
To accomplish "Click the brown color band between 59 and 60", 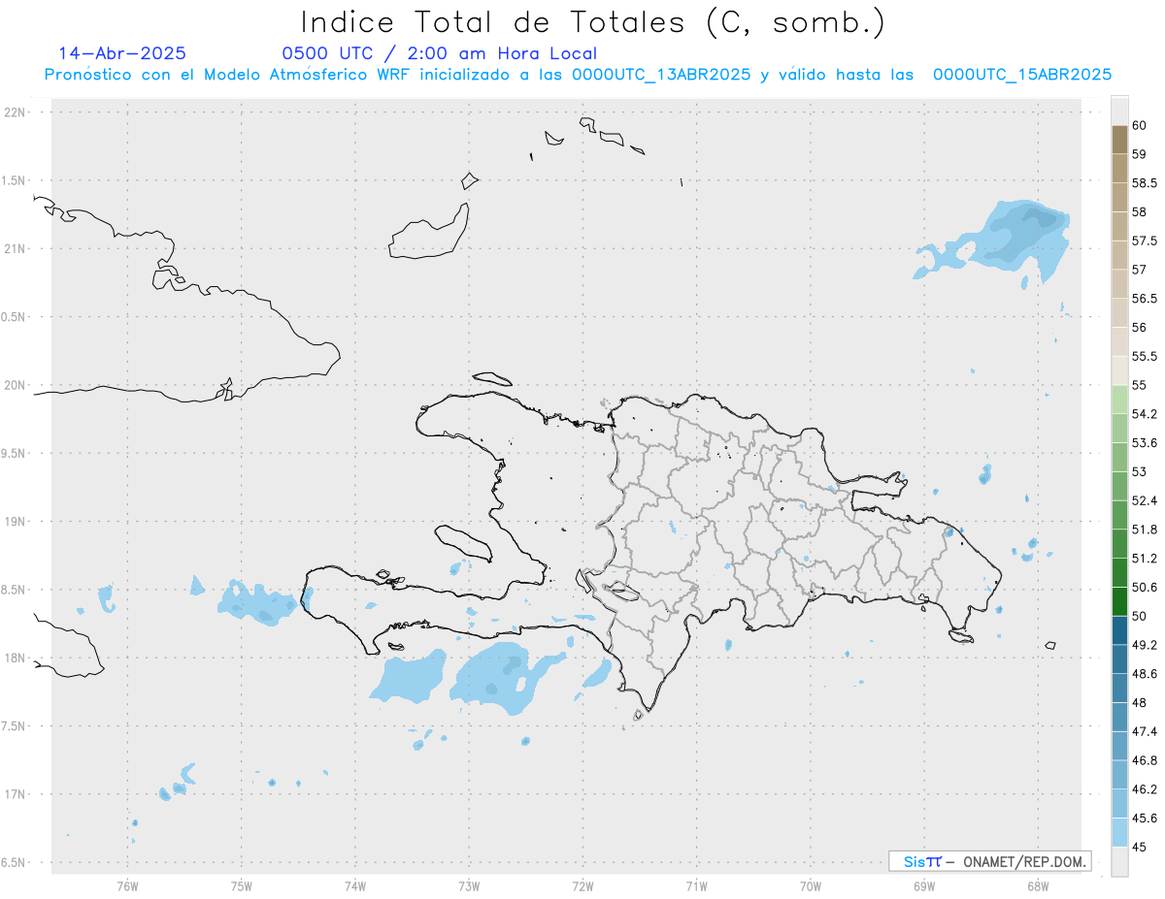I will tap(1119, 140).
